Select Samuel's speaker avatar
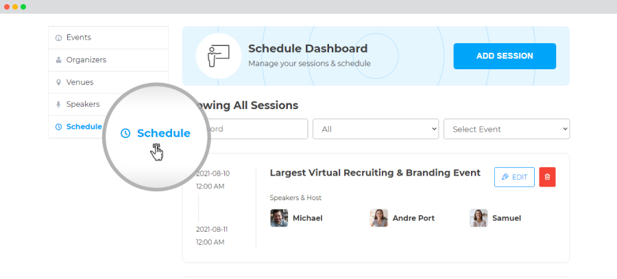 [479, 218]
